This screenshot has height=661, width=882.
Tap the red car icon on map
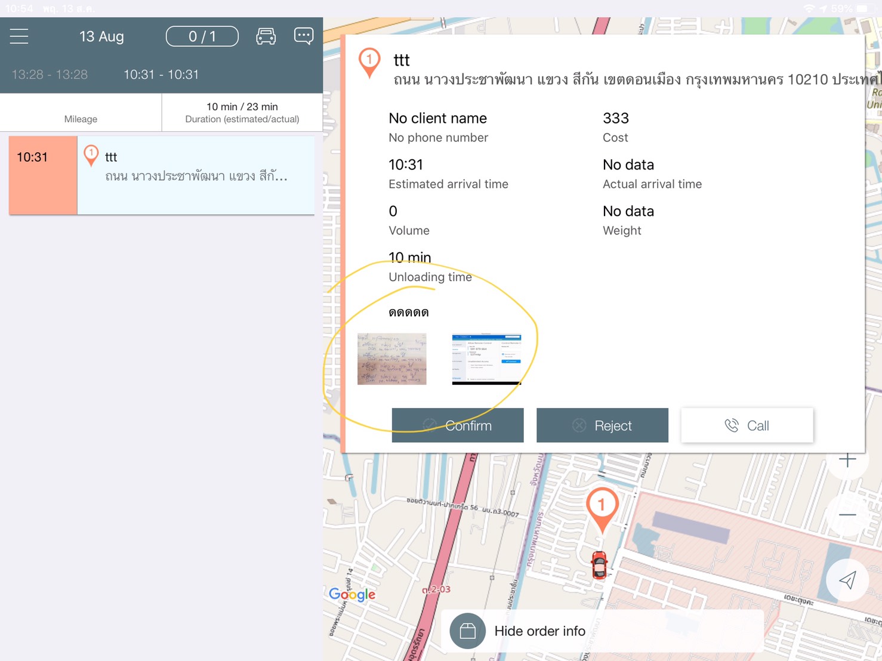pyautogui.click(x=599, y=564)
